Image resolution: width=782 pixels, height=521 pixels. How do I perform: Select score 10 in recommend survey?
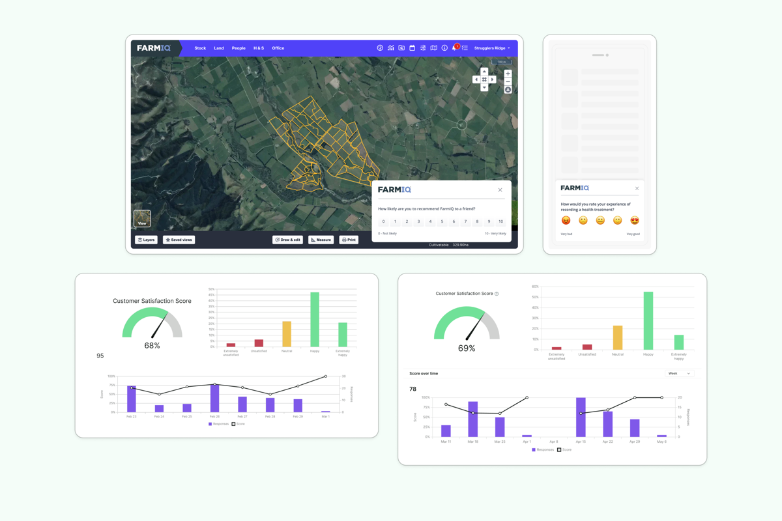coord(500,221)
